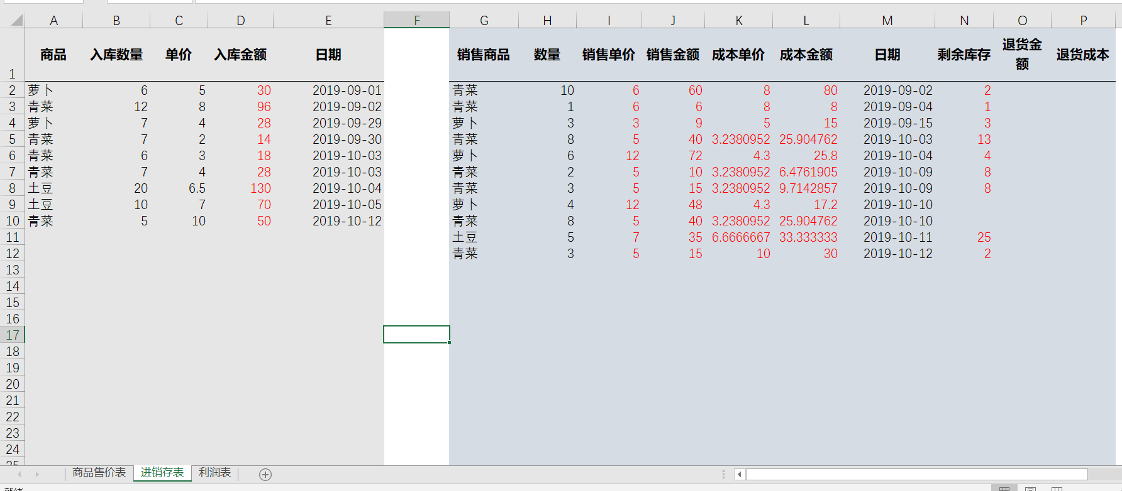Click the horizontal scrollbar thumb
Viewport: 1122px width, 491px height.
(x=916, y=474)
